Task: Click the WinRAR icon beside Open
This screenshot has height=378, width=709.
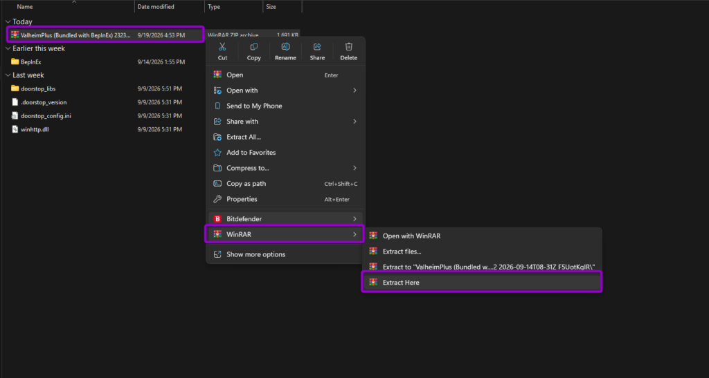Action: (x=217, y=75)
